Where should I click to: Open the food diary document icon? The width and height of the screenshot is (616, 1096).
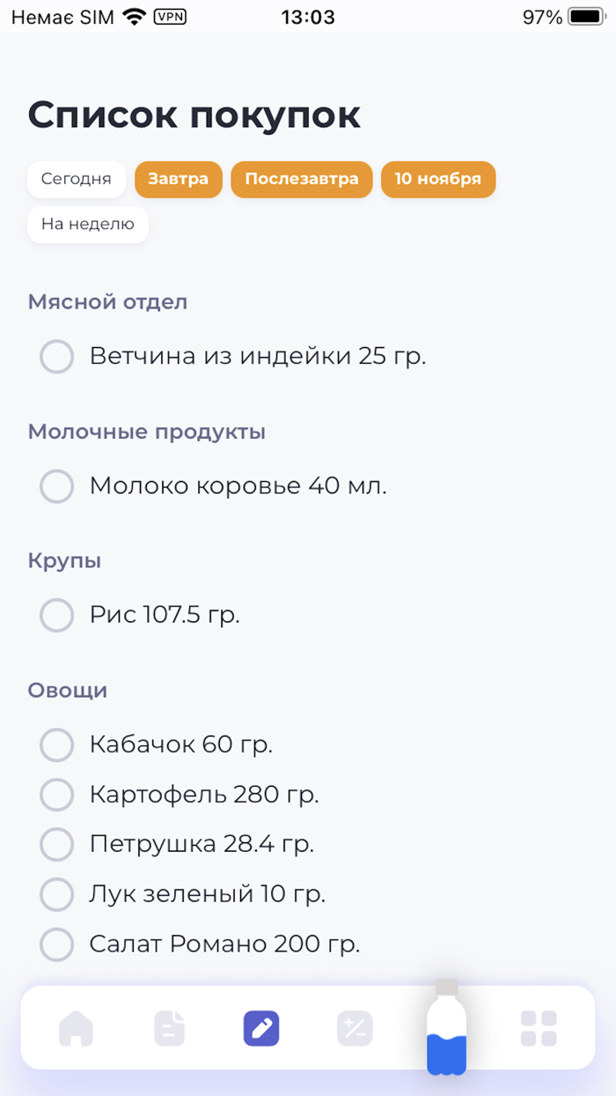pyautogui.click(x=169, y=1027)
